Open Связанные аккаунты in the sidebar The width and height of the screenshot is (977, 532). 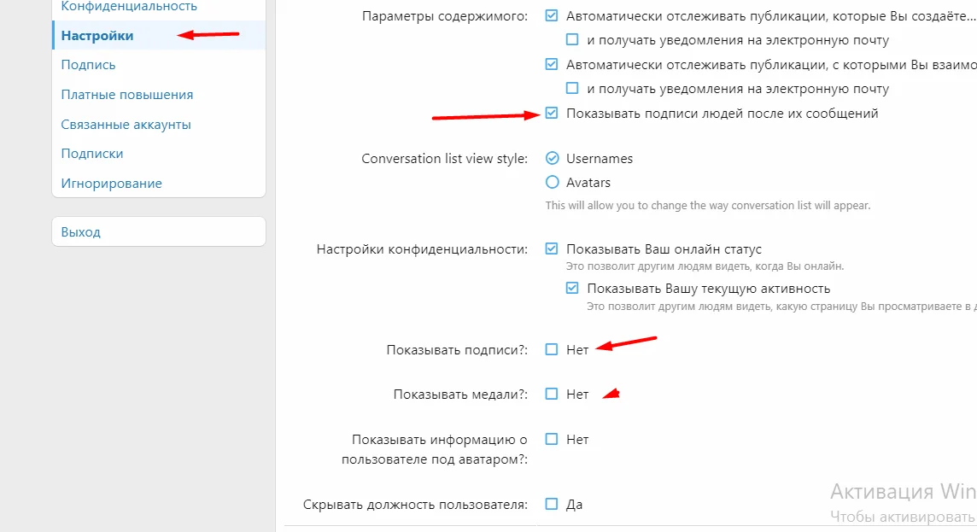(126, 125)
